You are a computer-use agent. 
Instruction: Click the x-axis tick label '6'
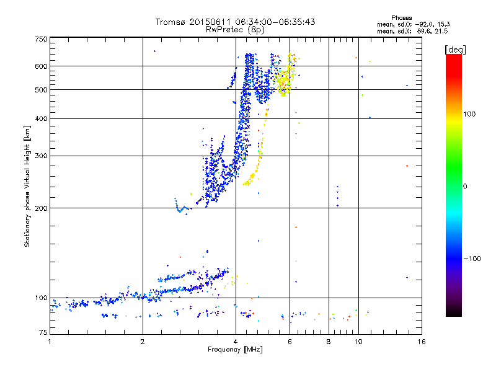tap(290, 342)
